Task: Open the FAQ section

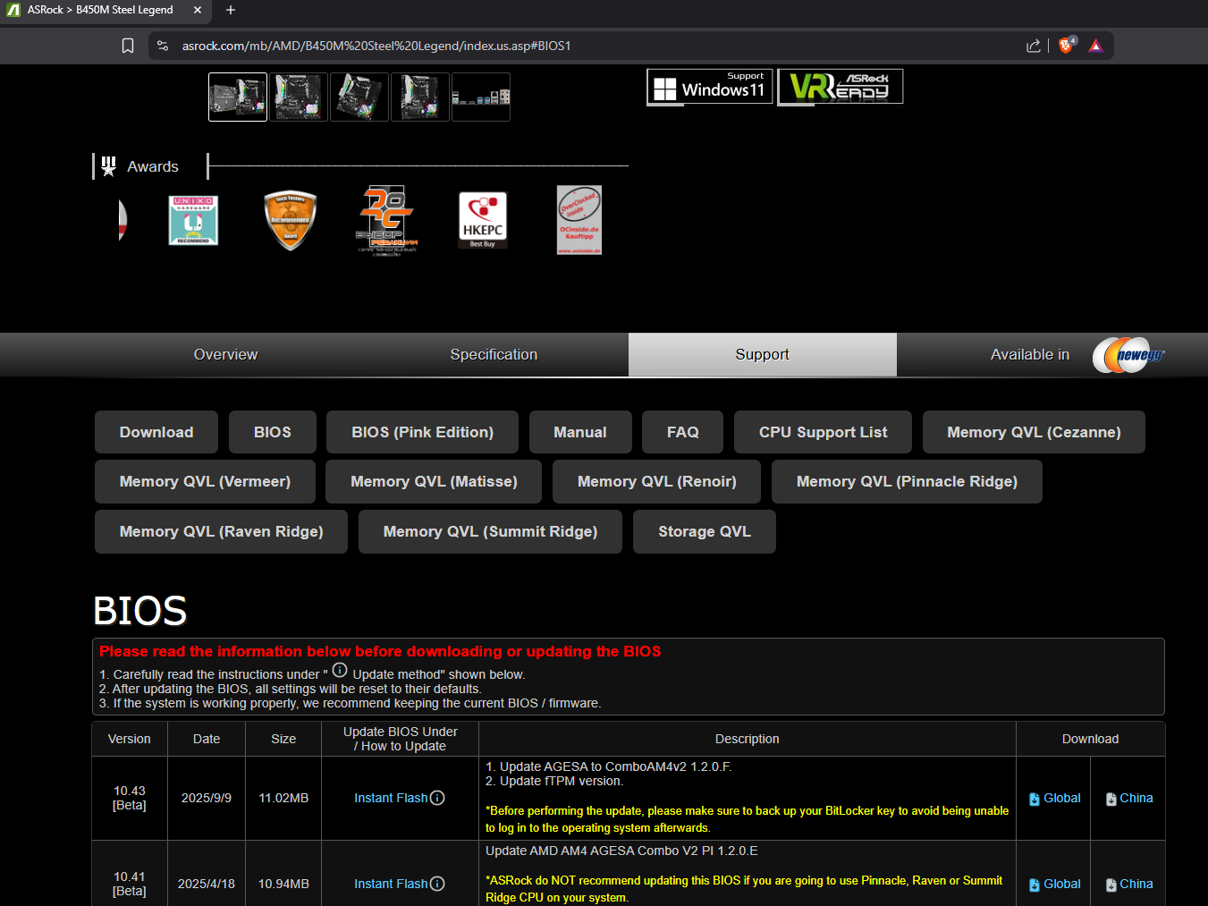Action: (x=683, y=432)
